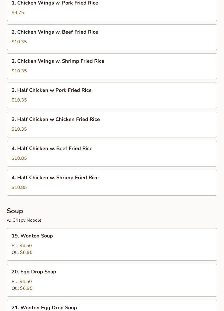This screenshot has width=224, height=311.
Task: Click $10.35 price under Wings w. Beef Fried Rice
Action: (19, 42)
